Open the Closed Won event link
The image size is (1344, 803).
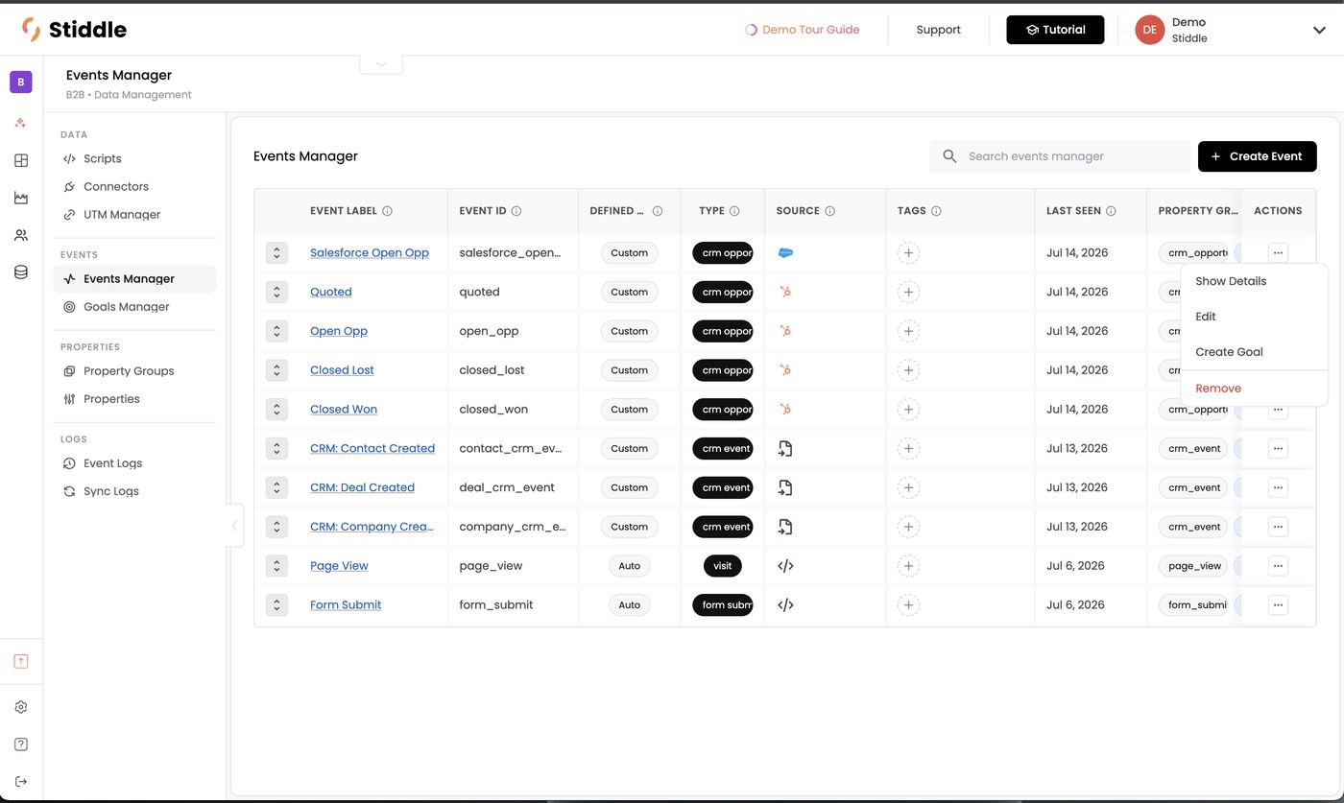pos(344,410)
